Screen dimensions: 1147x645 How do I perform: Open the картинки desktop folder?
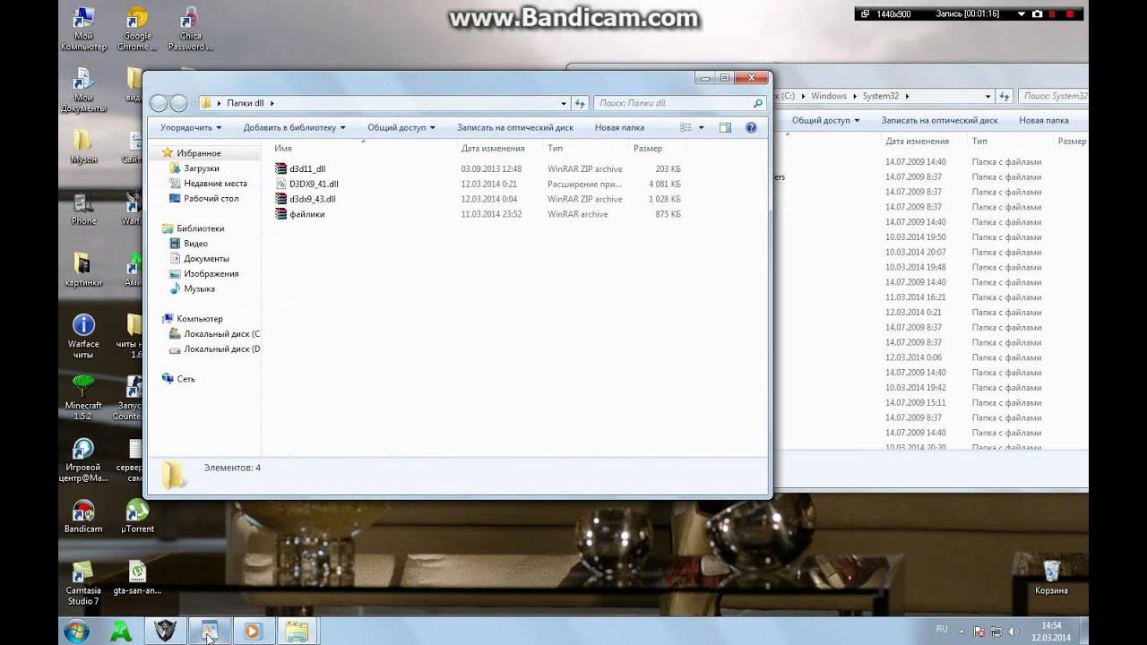tap(83, 271)
